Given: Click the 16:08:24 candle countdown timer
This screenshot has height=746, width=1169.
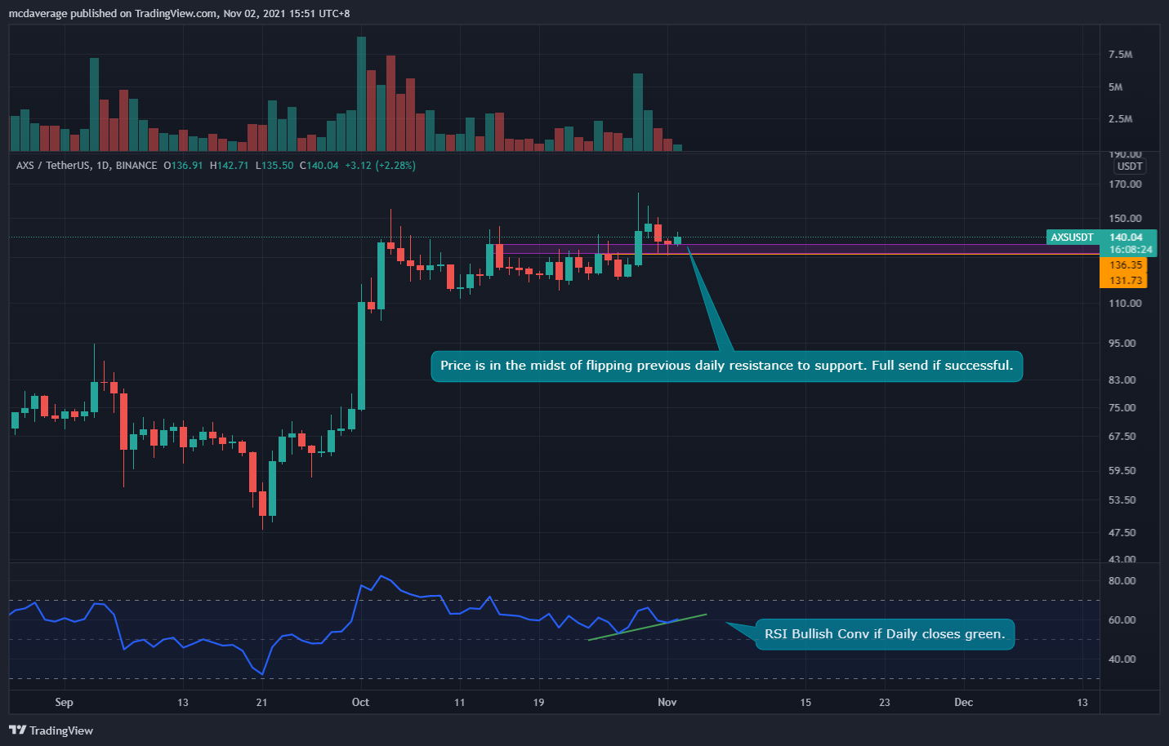Looking at the screenshot, I should coord(1131,250).
